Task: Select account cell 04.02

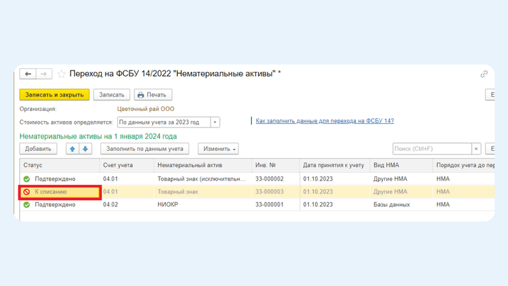Action: click(x=127, y=205)
